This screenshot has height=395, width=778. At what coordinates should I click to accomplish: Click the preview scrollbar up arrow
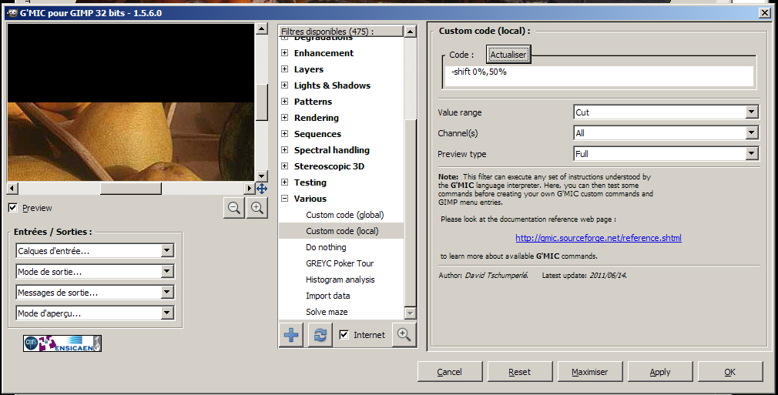coord(262,28)
